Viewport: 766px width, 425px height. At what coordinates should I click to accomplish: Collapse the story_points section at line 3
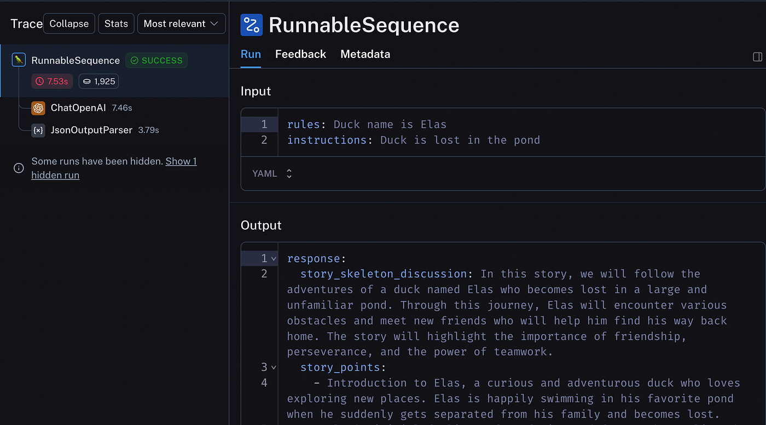coord(274,367)
